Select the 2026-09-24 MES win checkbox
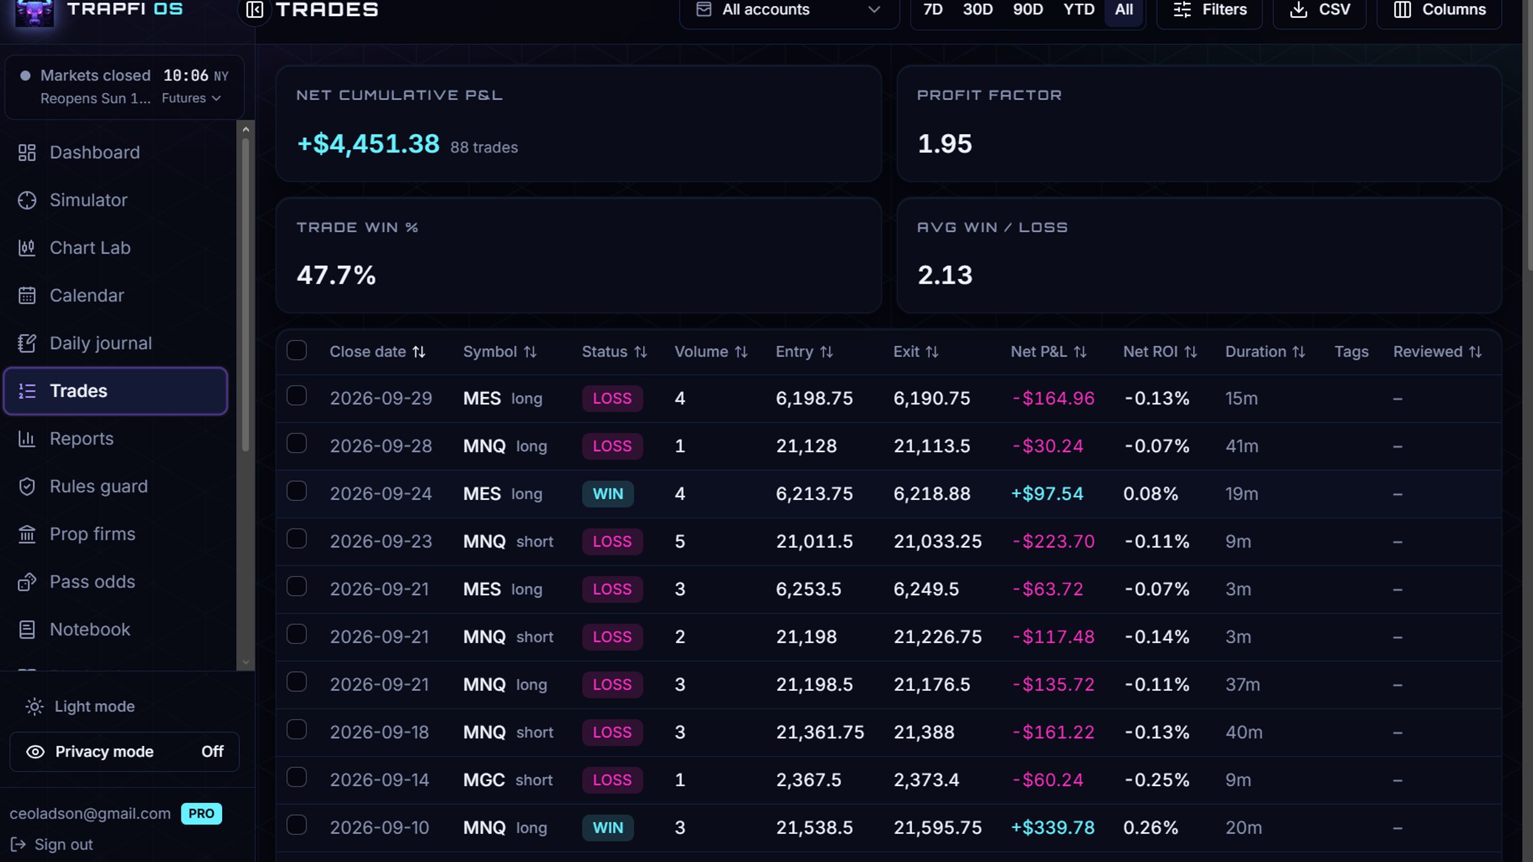The width and height of the screenshot is (1533, 862). 296,491
